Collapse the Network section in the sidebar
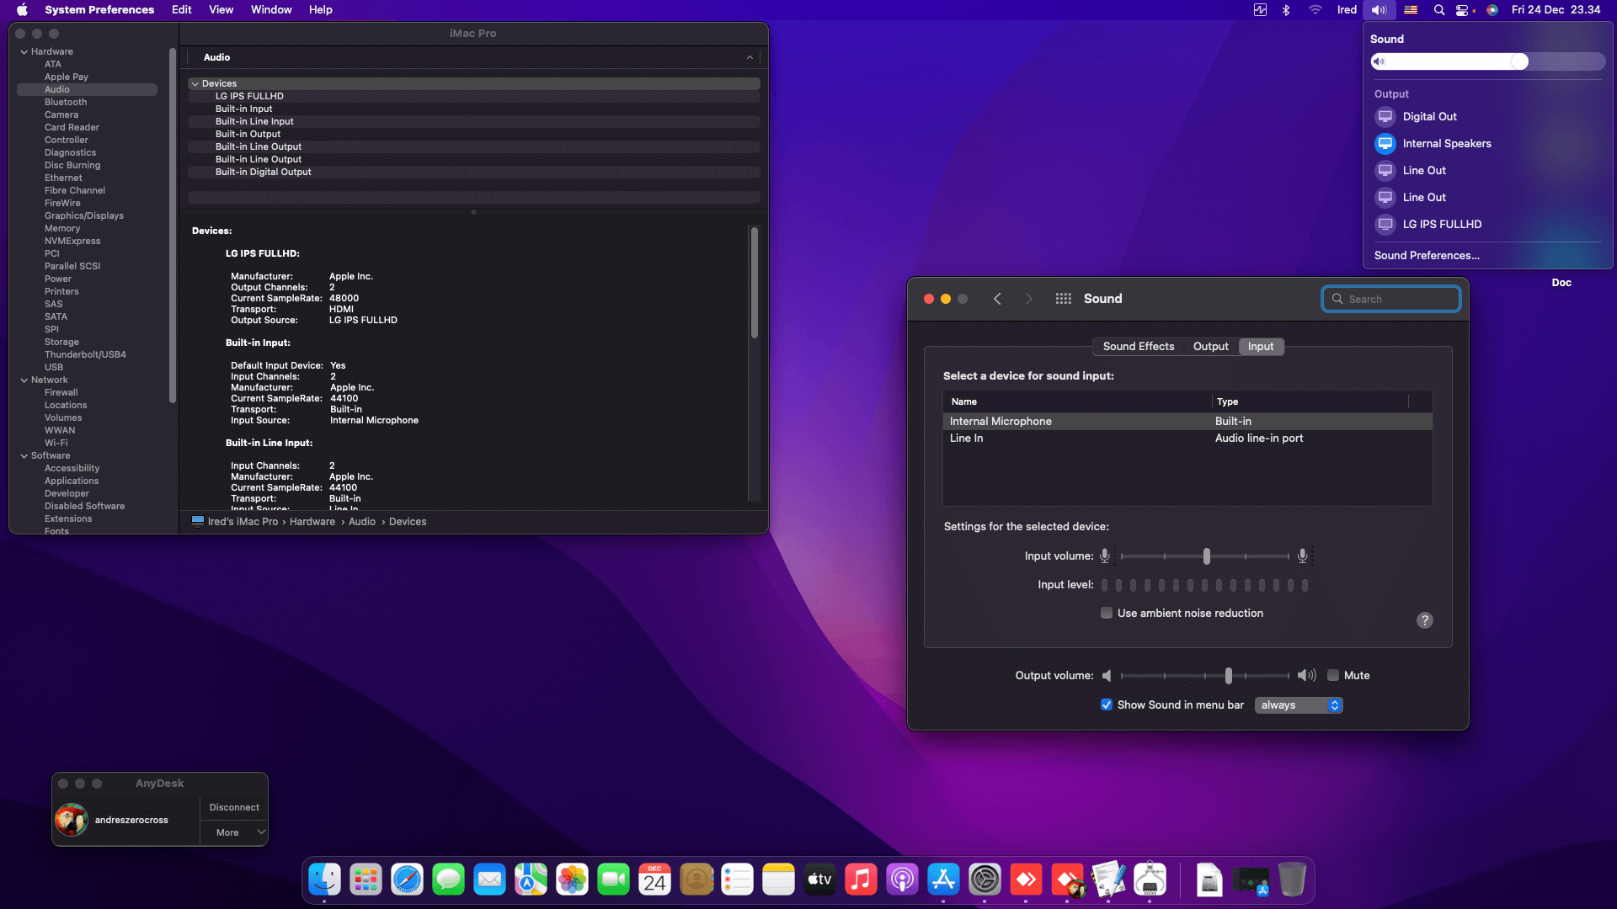 pos(24,380)
